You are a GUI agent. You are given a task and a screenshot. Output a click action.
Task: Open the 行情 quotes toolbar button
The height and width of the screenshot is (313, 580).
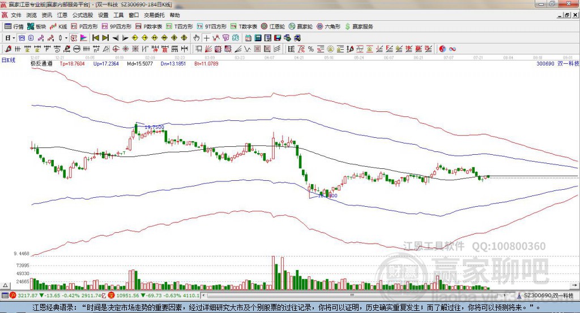[14, 27]
